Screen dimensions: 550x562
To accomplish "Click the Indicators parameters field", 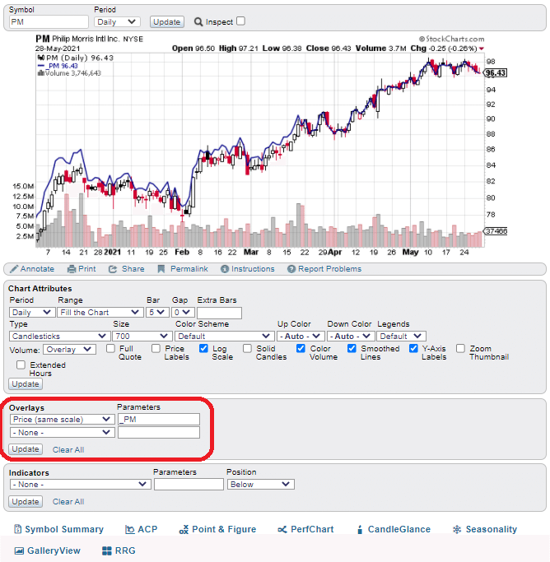I will [189, 485].
